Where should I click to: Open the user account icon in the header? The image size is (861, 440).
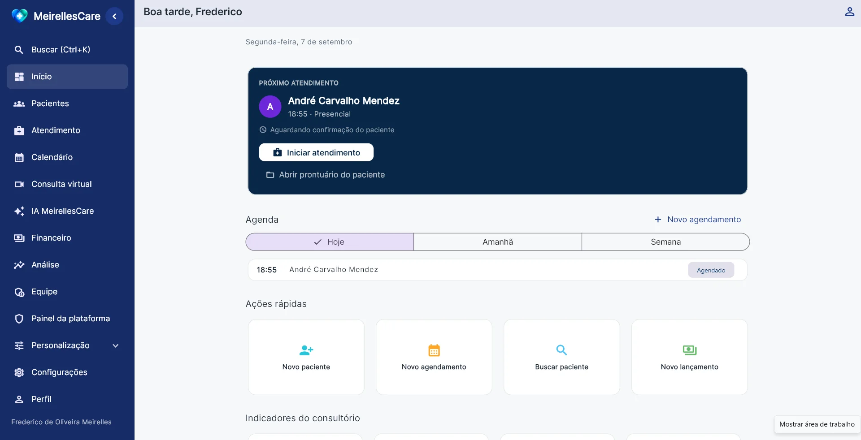849,12
